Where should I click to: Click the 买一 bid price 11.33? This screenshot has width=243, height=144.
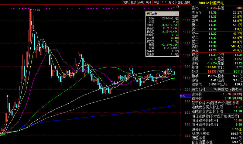click(x=212, y=33)
